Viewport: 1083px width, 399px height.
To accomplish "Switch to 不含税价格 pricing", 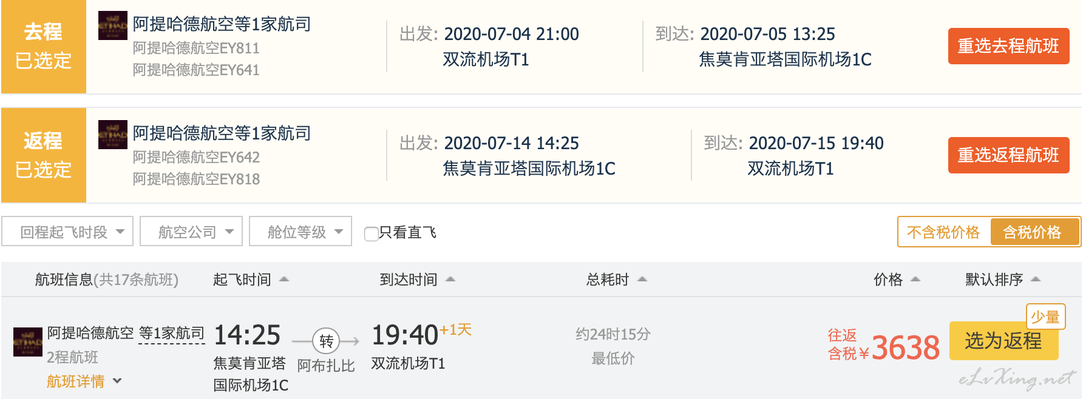I will pos(943,232).
